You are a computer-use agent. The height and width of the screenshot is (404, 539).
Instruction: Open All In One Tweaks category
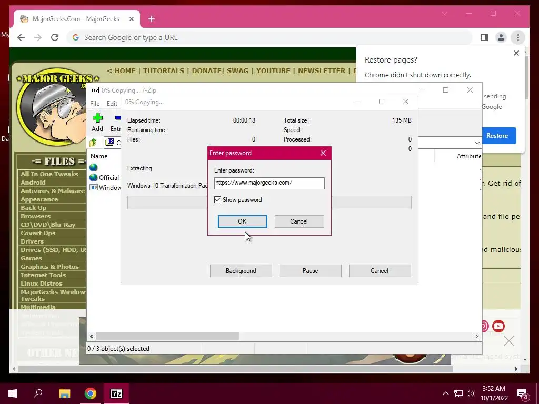tap(49, 174)
